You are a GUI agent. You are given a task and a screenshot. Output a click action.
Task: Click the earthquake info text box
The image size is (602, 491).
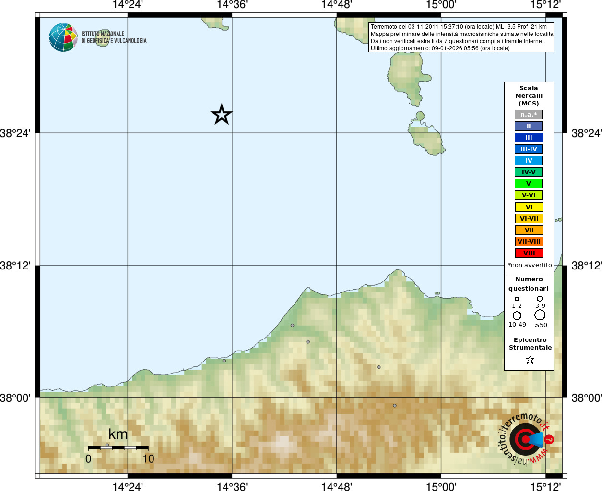(x=461, y=37)
